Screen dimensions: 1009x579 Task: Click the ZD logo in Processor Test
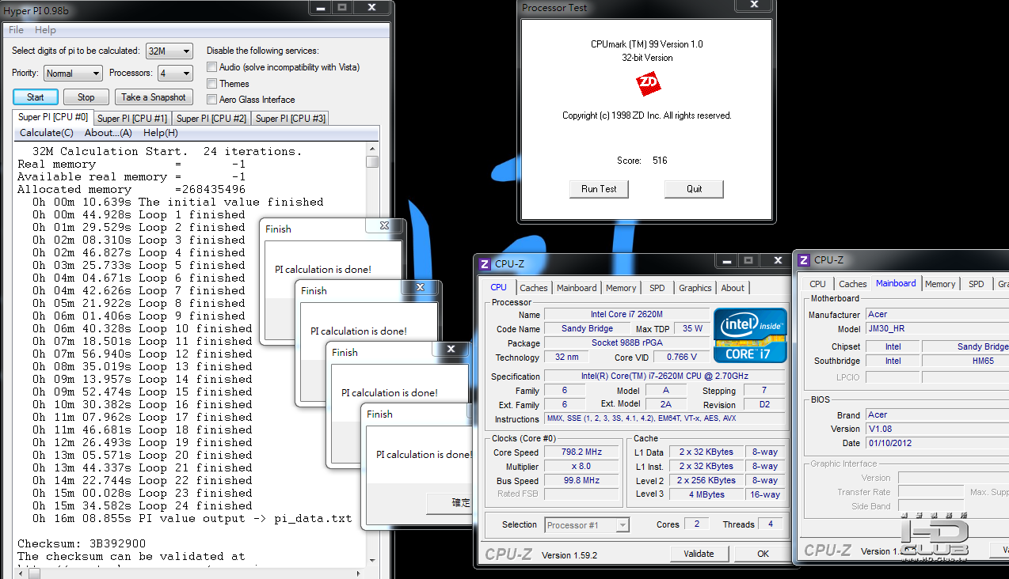(649, 83)
